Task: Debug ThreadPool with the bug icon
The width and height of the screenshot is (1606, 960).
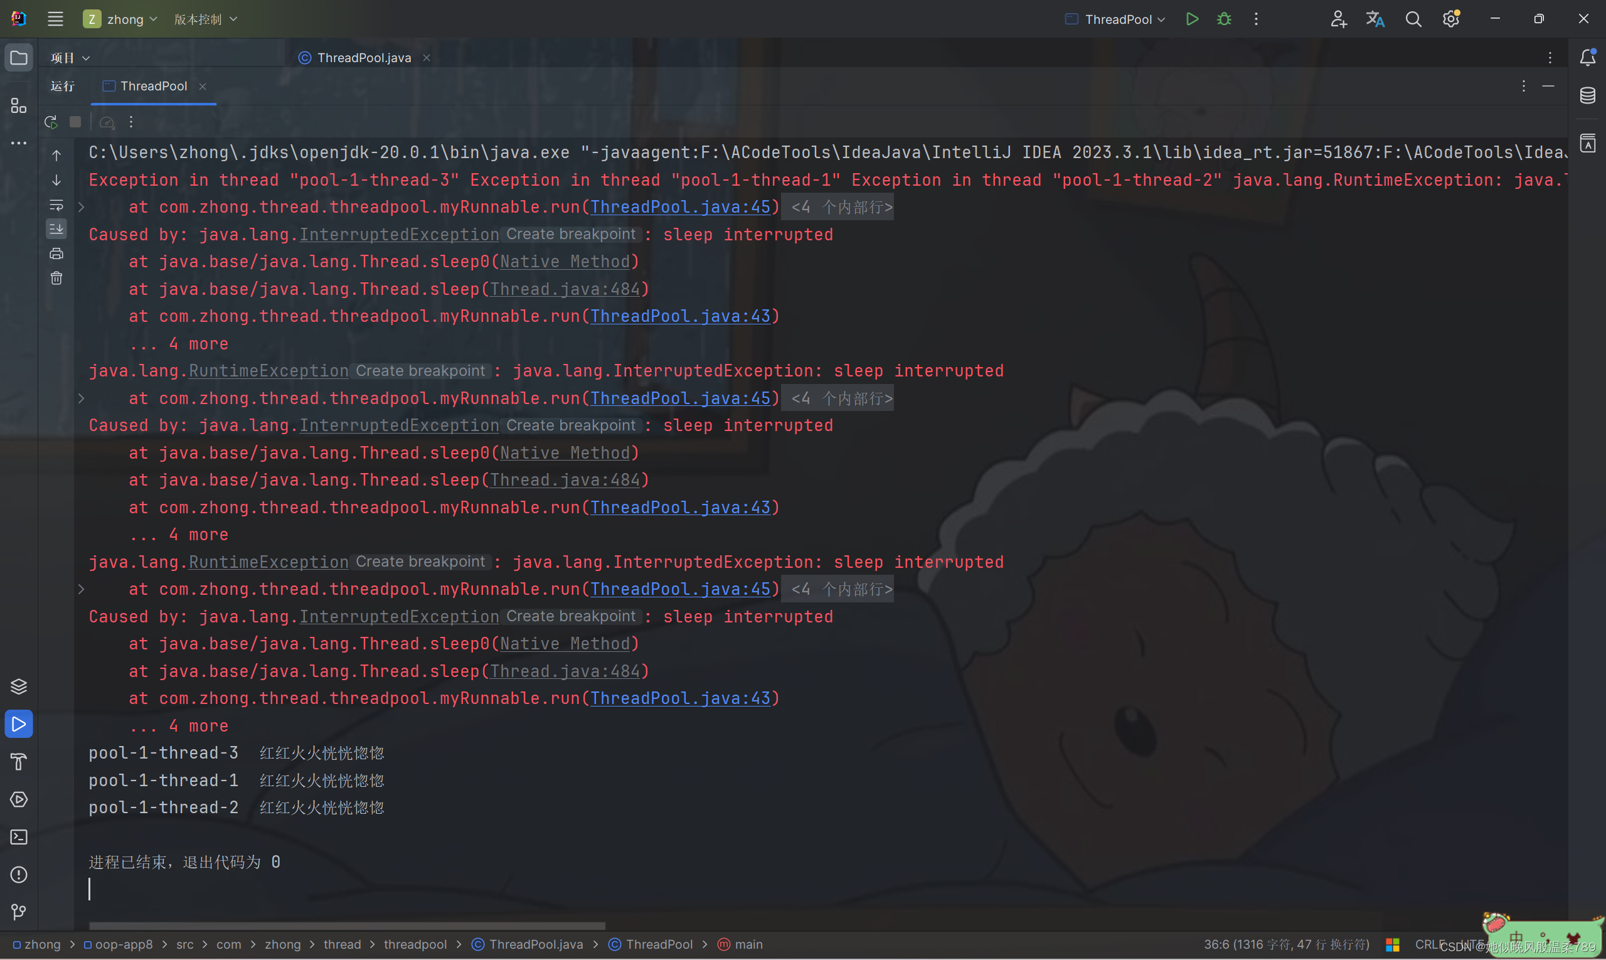Action: [1224, 19]
